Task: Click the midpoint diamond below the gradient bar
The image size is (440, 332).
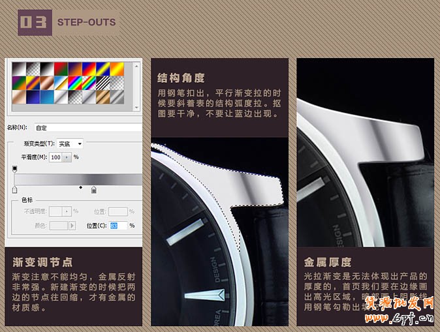Action: [x=80, y=188]
